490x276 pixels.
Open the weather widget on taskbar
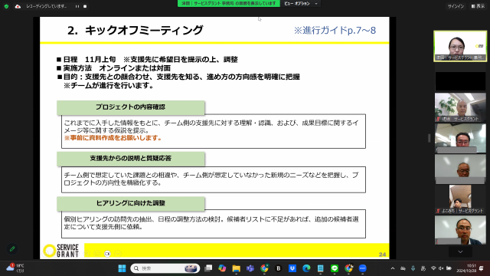tap(15, 268)
